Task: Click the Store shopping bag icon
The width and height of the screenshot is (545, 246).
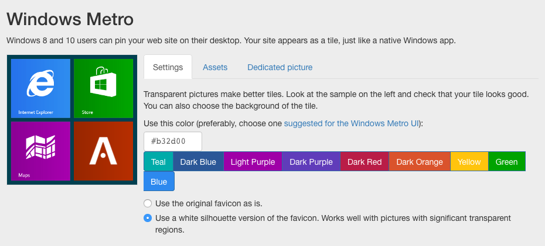Action: pyautogui.click(x=103, y=81)
